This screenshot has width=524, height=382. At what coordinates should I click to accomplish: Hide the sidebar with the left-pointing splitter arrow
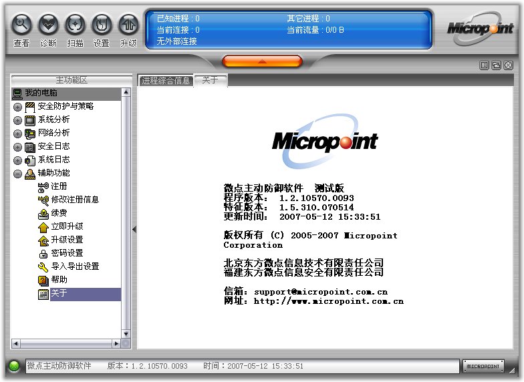(x=134, y=230)
